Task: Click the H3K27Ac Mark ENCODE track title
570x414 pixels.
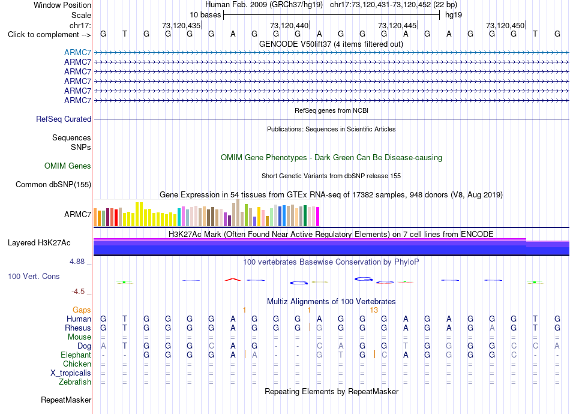Action: (331, 235)
